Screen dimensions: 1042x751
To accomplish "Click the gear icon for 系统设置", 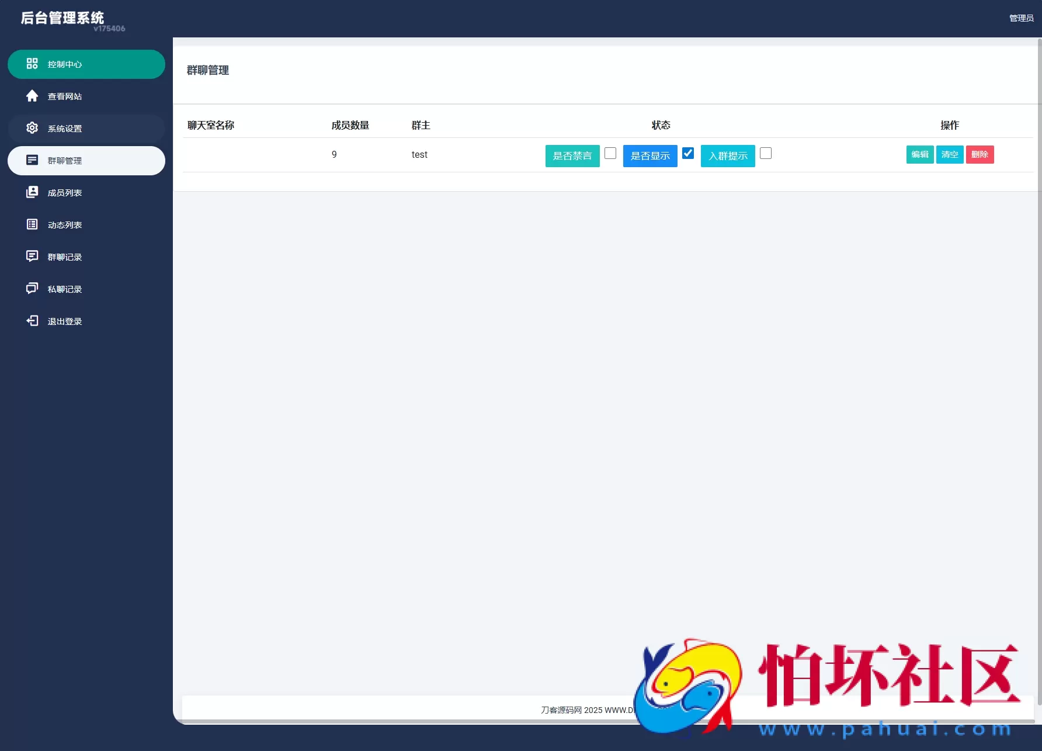I will 32,128.
